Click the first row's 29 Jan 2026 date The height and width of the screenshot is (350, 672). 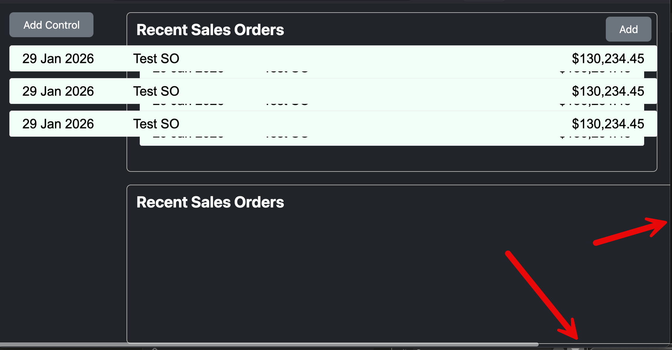click(x=58, y=59)
